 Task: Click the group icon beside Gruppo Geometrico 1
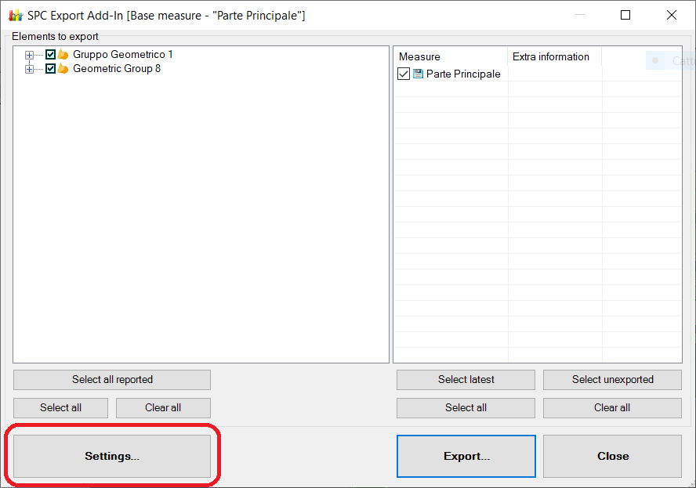tap(61, 54)
